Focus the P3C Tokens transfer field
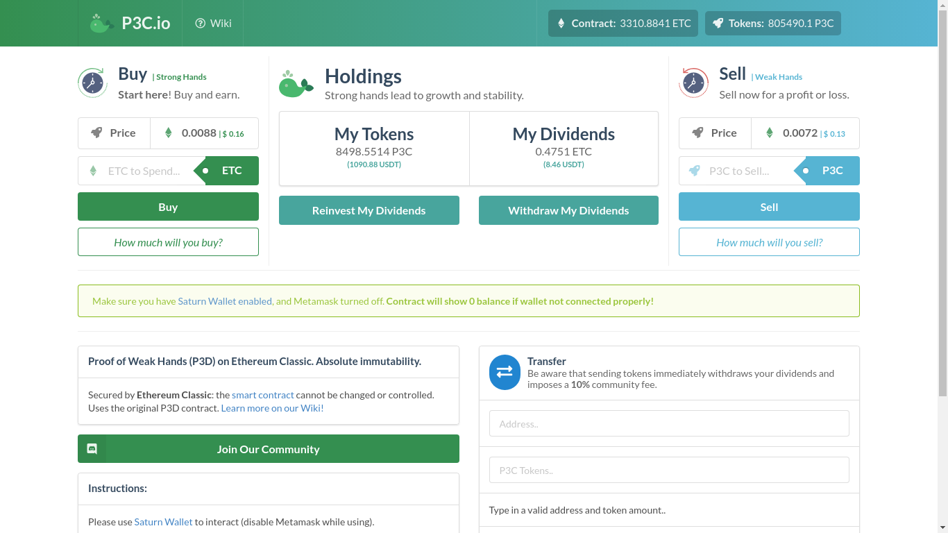 [669, 470]
